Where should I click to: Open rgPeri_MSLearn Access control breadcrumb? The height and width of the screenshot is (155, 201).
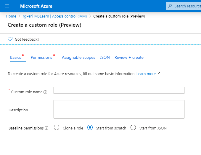click(x=55, y=16)
